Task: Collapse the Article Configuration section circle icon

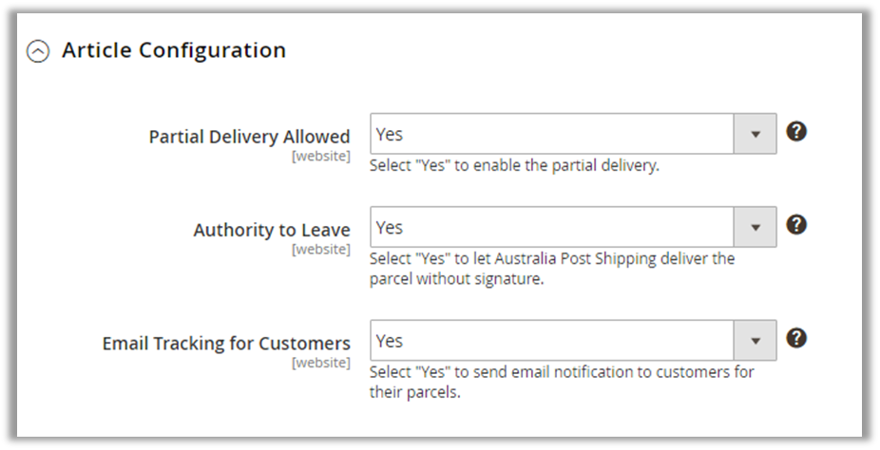Action: coord(38,52)
